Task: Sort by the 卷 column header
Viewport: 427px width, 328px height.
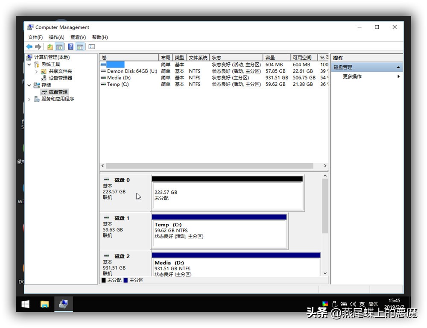Action: pyautogui.click(x=129, y=58)
